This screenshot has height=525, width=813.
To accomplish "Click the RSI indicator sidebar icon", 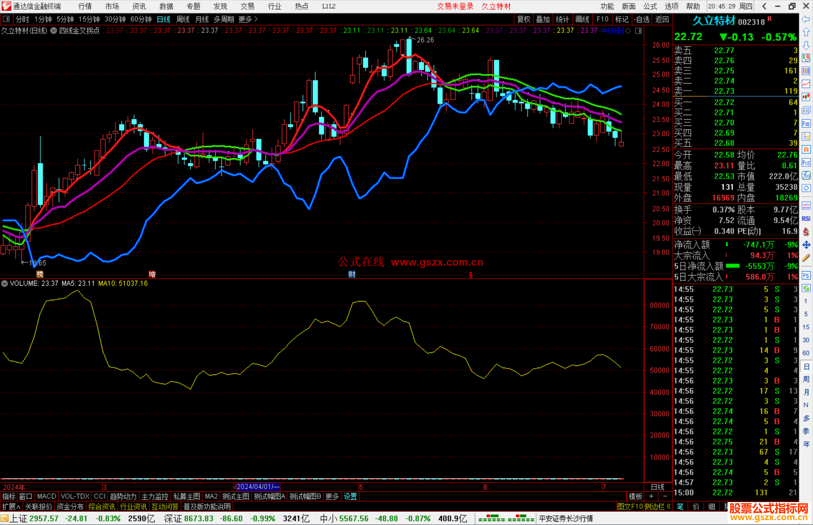I will pyautogui.click(x=806, y=219).
